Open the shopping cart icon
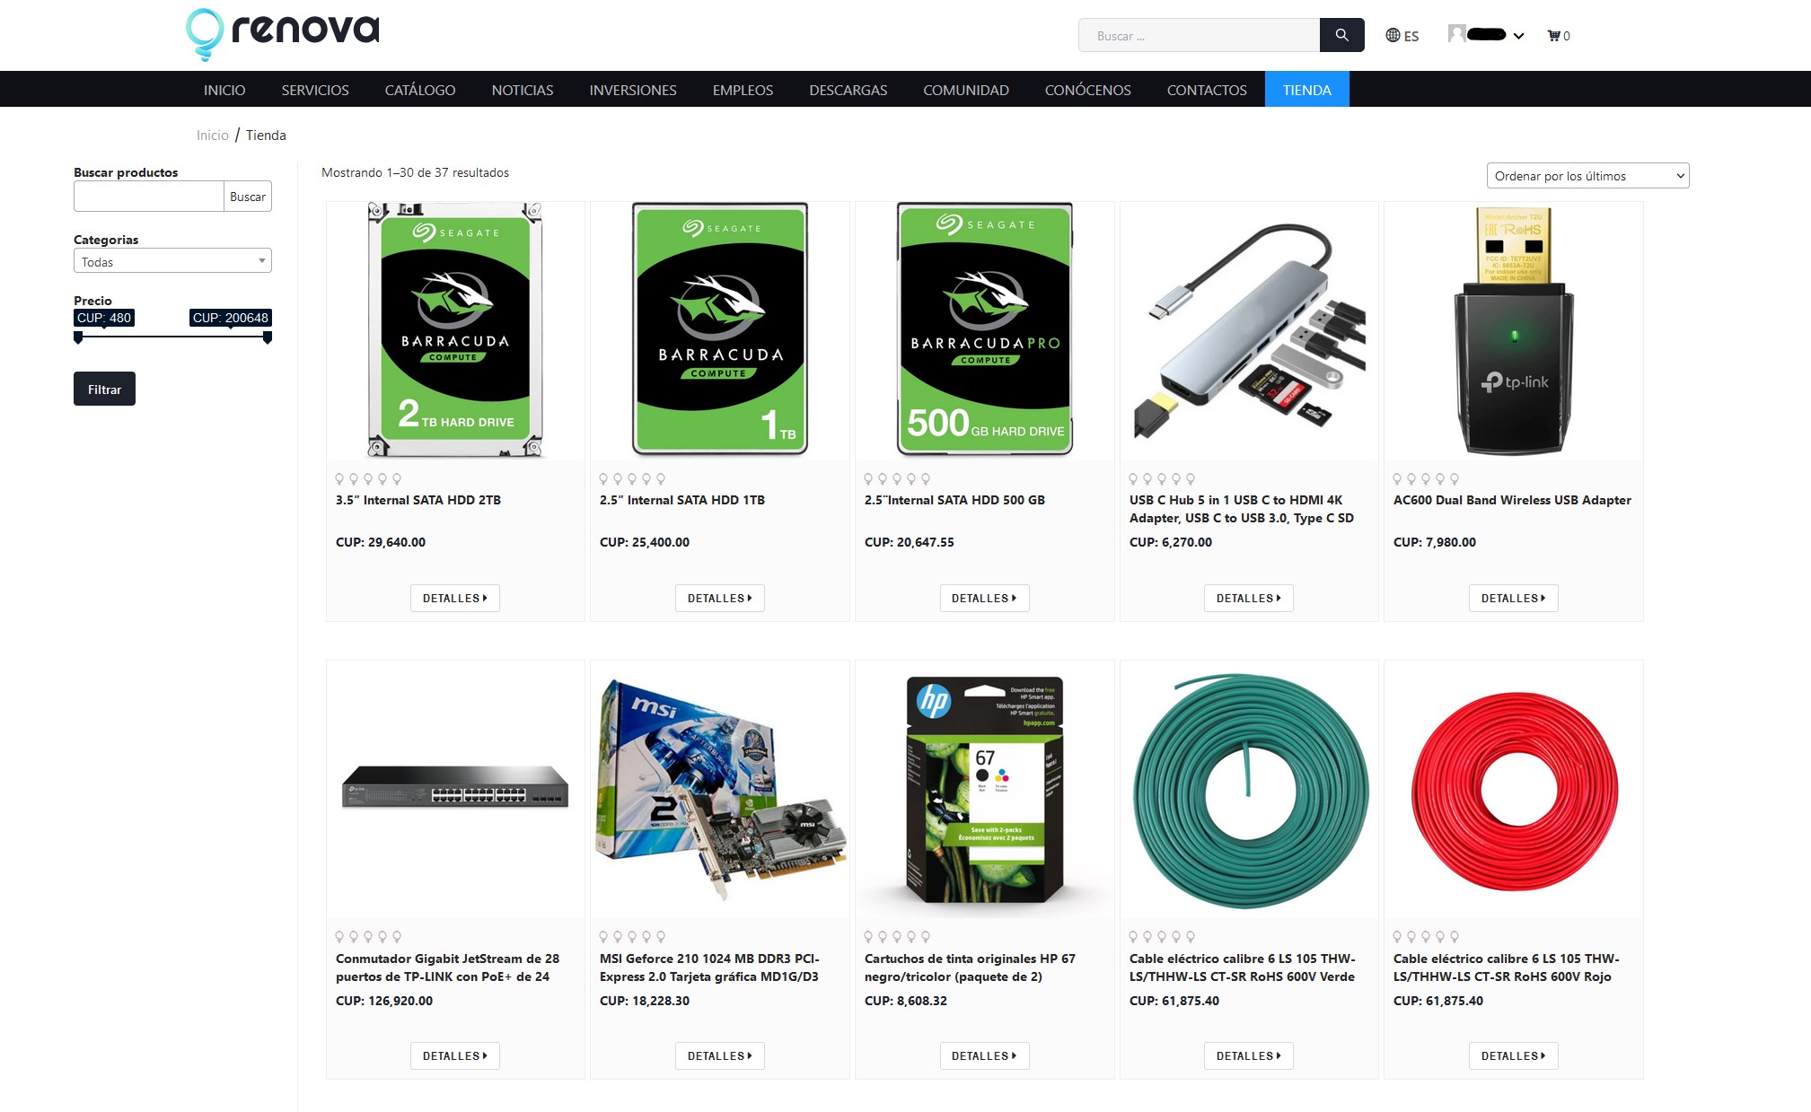The width and height of the screenshot is (1811, 1112). [1553, 36]
